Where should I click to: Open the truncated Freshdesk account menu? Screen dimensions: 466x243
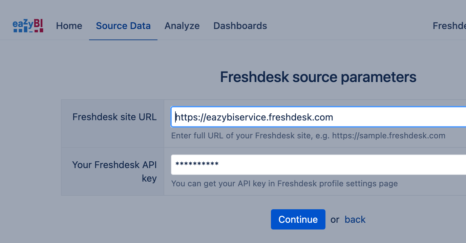click(449, 26)
